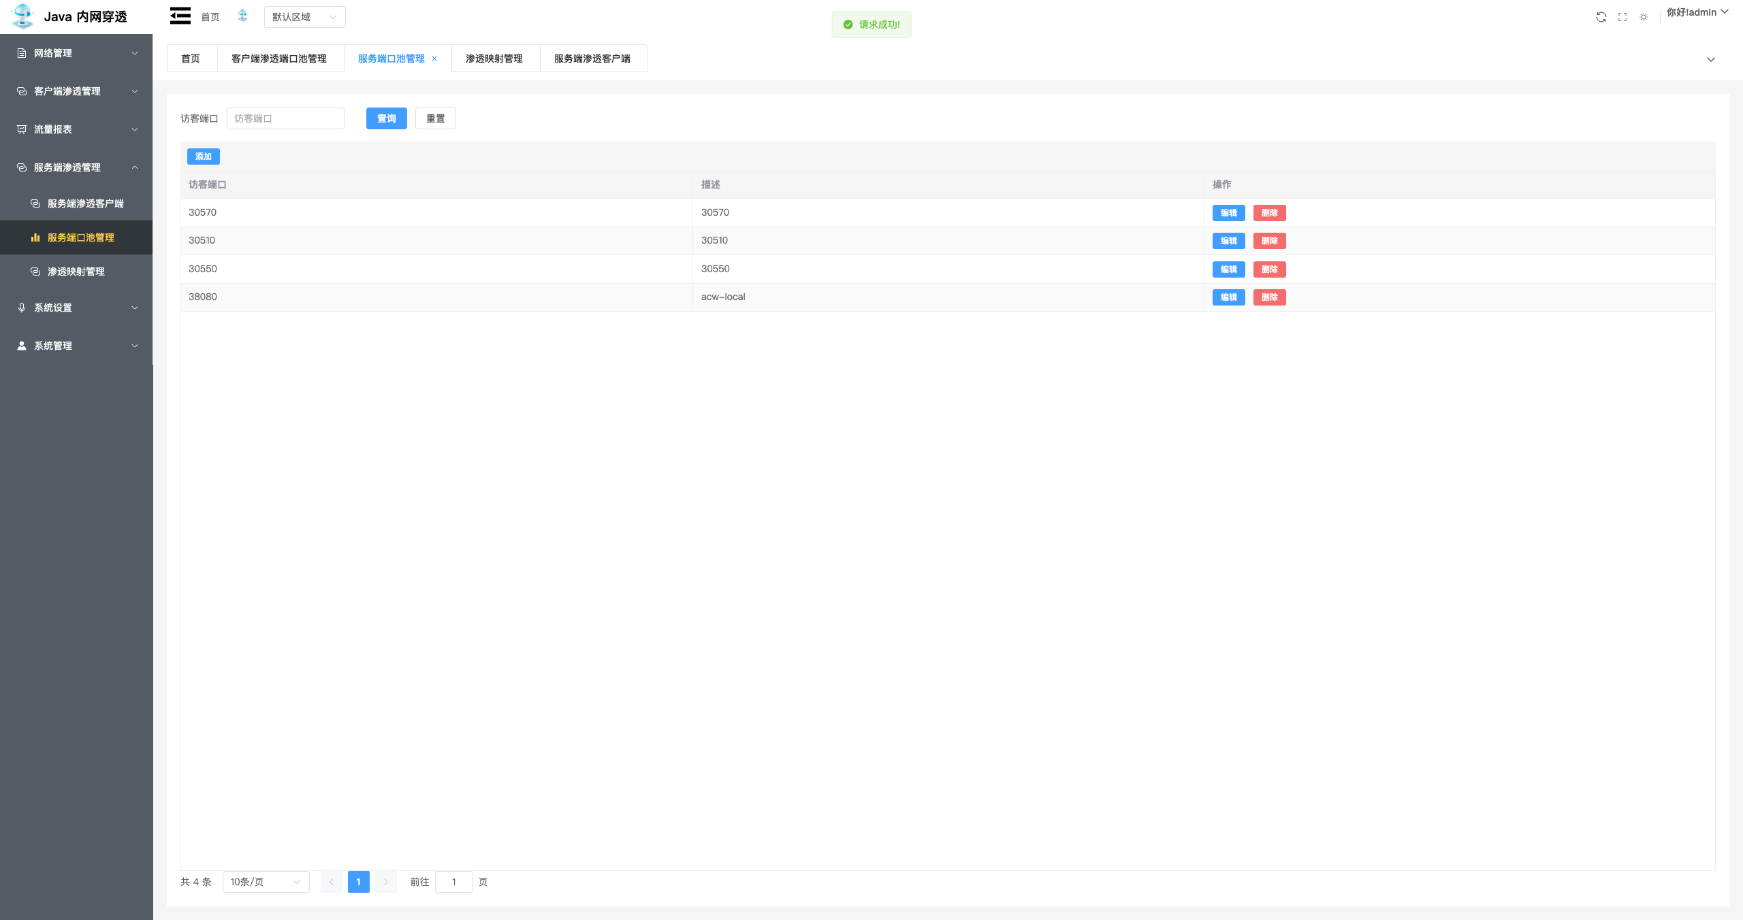The image size is (1743, 920).
Task: Delete the 38080 port row
Action: pos(1269,297)
